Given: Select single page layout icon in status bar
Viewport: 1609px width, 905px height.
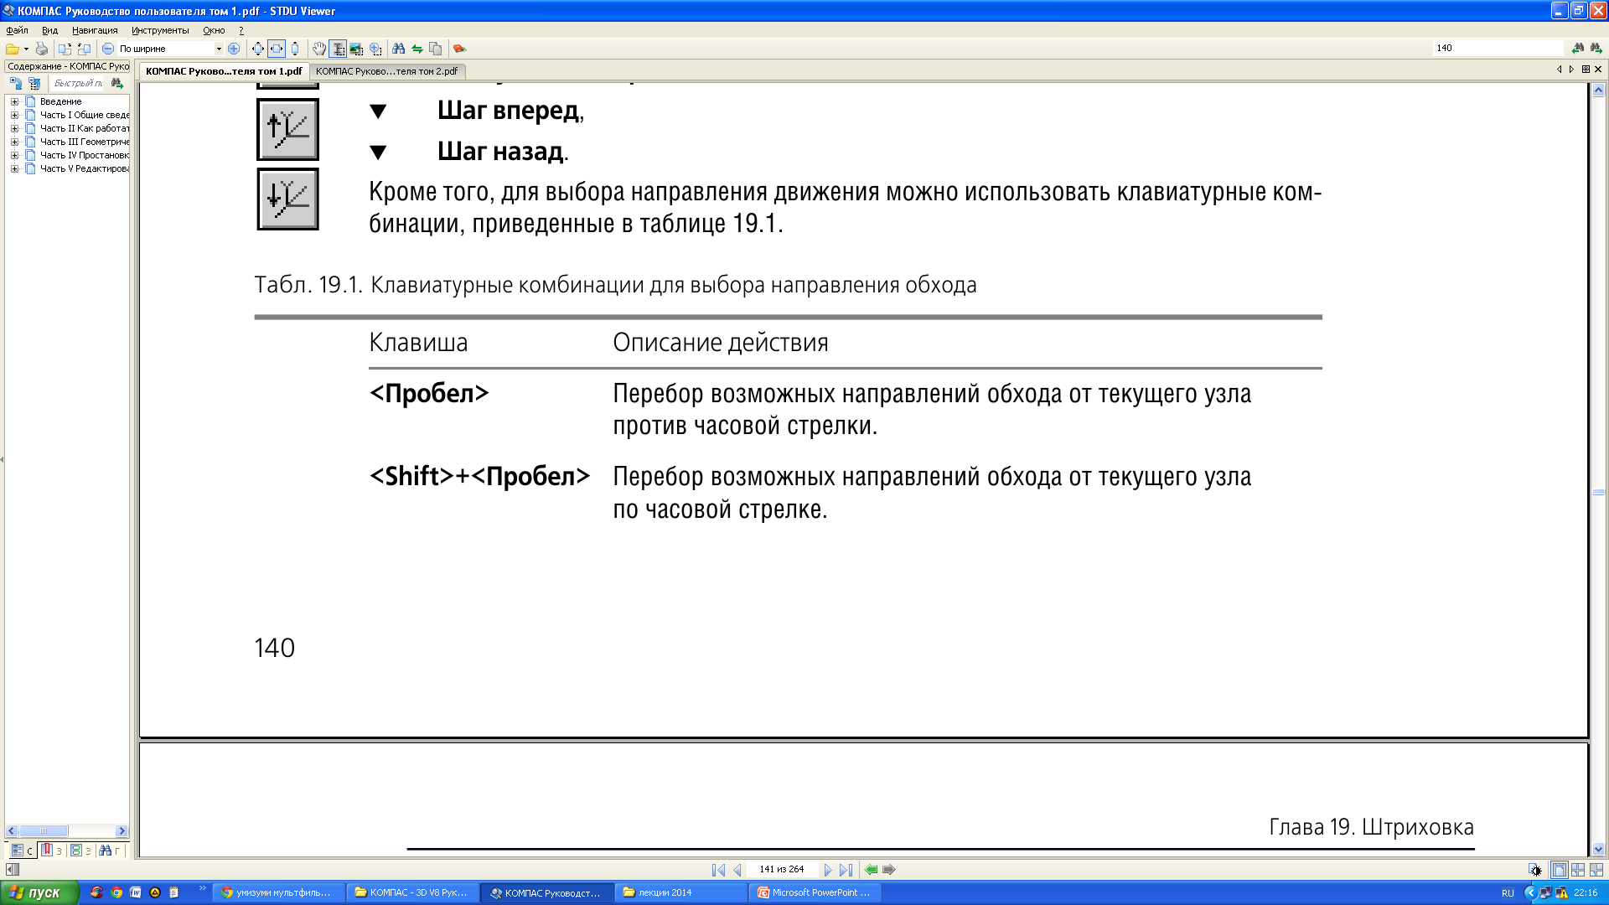Looking at the screenshot, I should (x=1560, y=870).
